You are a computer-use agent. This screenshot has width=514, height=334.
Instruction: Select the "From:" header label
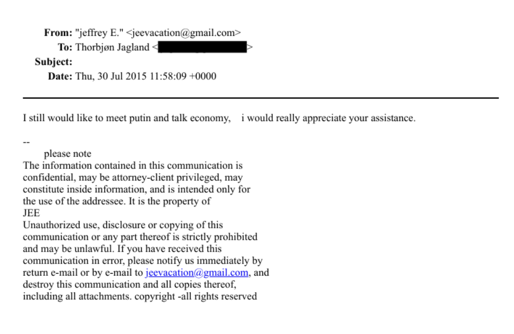(x=58, y=33)
